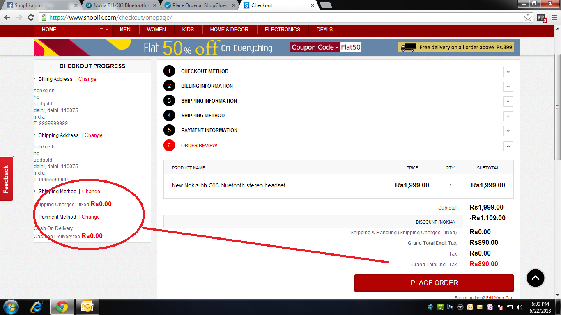Open the HOME & DECOR menu
This screenshot has height=315, width=561.
[x=229, y=30]
